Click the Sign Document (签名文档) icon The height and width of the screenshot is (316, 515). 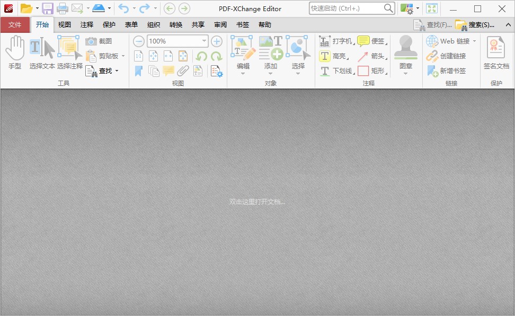(x=496, y=53)
